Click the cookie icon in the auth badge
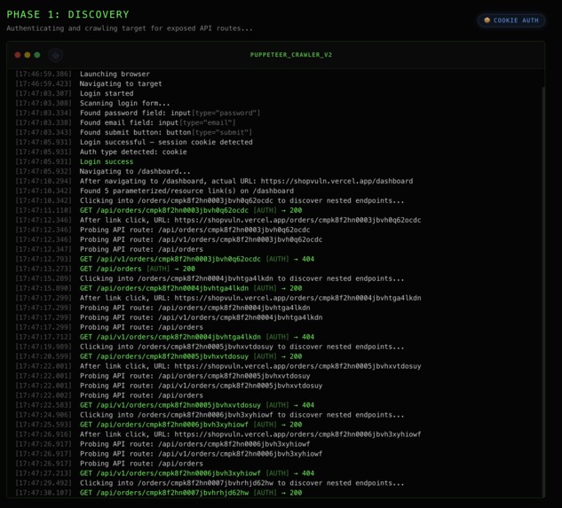 487,20
